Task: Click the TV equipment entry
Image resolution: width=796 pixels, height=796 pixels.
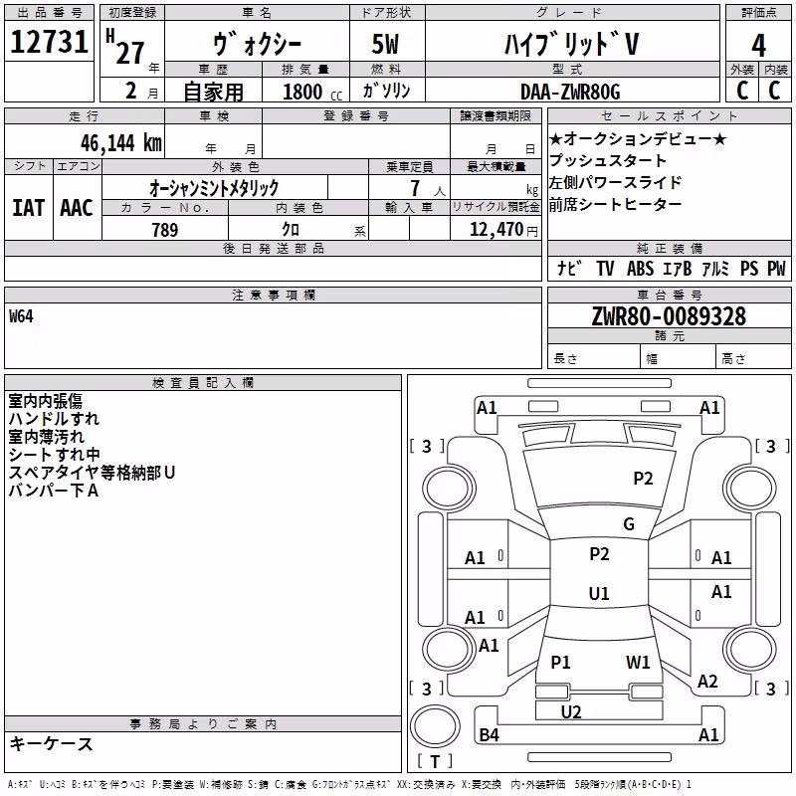Action: (x=605, y=268)
